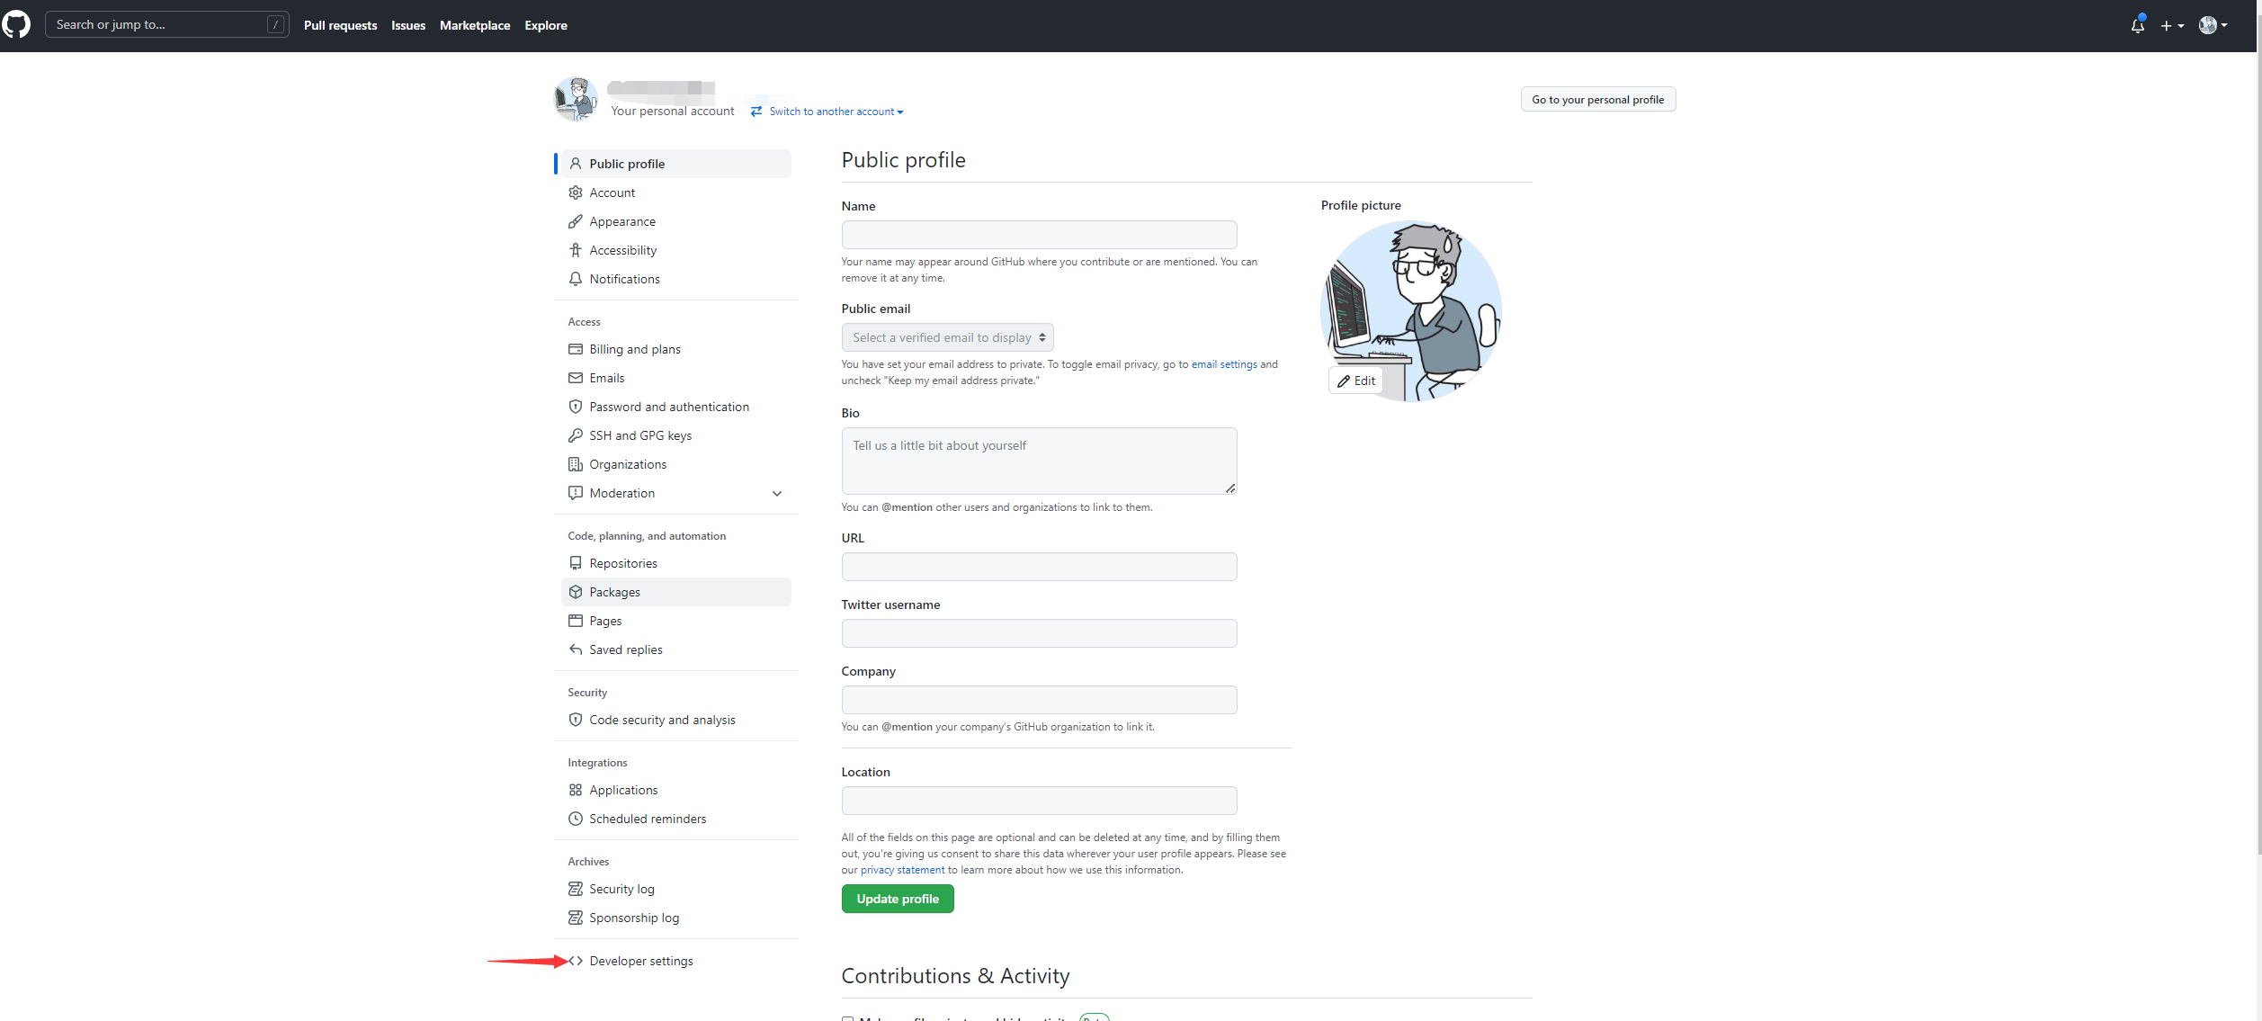This screenshot has height=1021, width=2262.
Task: Click the Packages cube icon
Action: coord(576,592)
